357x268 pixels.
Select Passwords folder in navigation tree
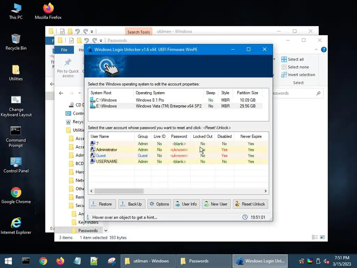coord(88,231)
